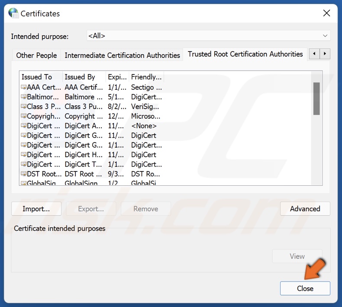Click the DST Ro... friendly name cell
Screen dimensions: 342x307
pos(145,174)
